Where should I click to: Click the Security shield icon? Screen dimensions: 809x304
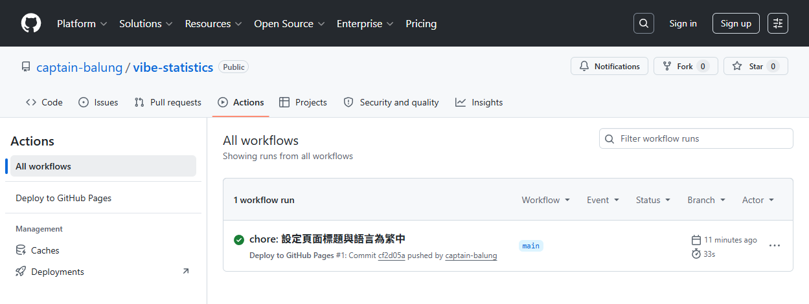point(348,102)
